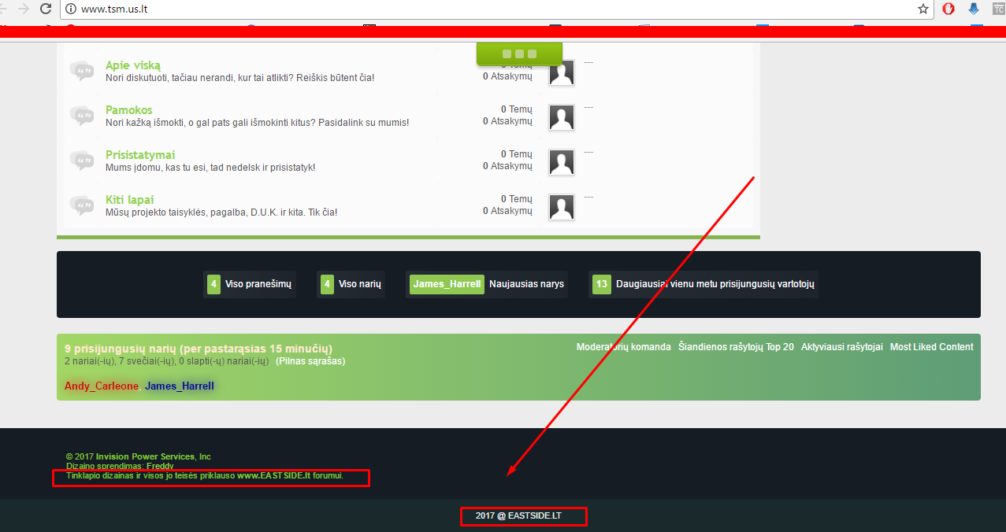Click the address bar showing www.tsm.us.lt
This screenshot has height=532, width=1006.
473,9
